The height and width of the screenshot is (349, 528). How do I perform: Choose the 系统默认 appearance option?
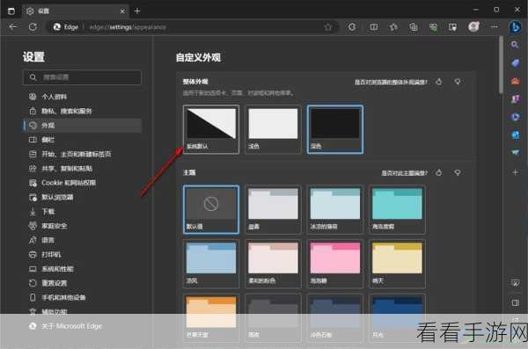211,129
